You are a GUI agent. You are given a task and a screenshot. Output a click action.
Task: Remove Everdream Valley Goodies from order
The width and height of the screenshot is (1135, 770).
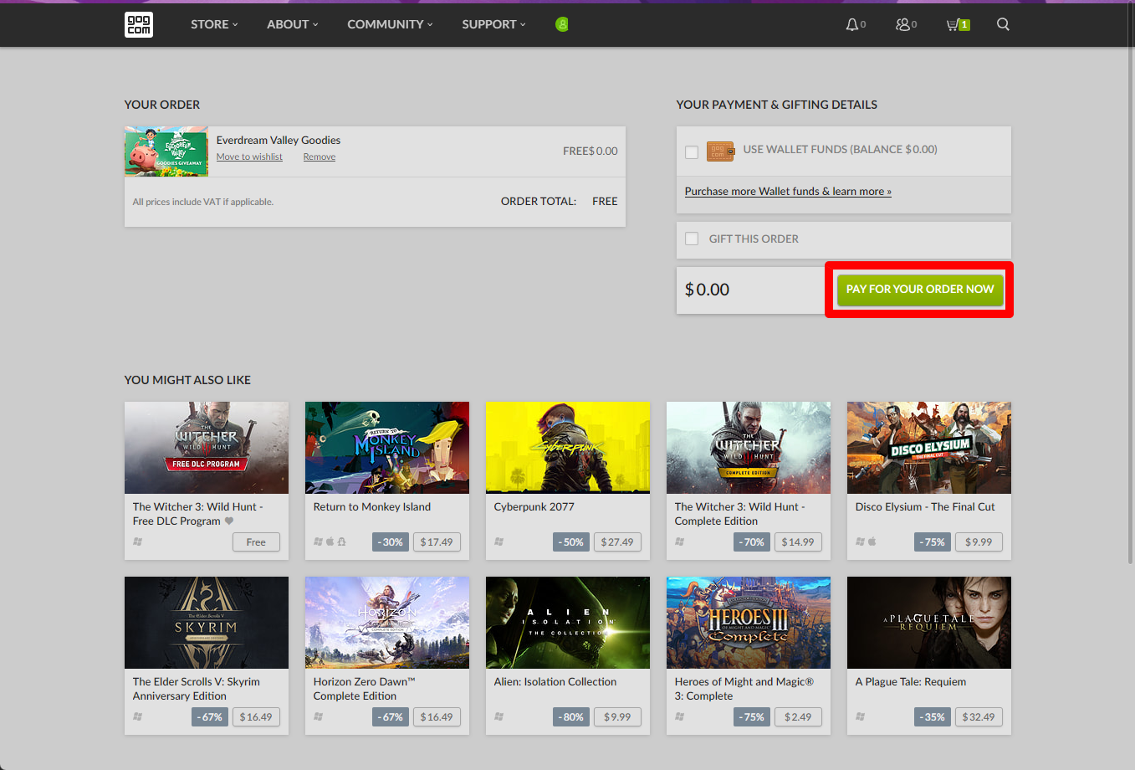pyautogui.click(x=320, y=157)
